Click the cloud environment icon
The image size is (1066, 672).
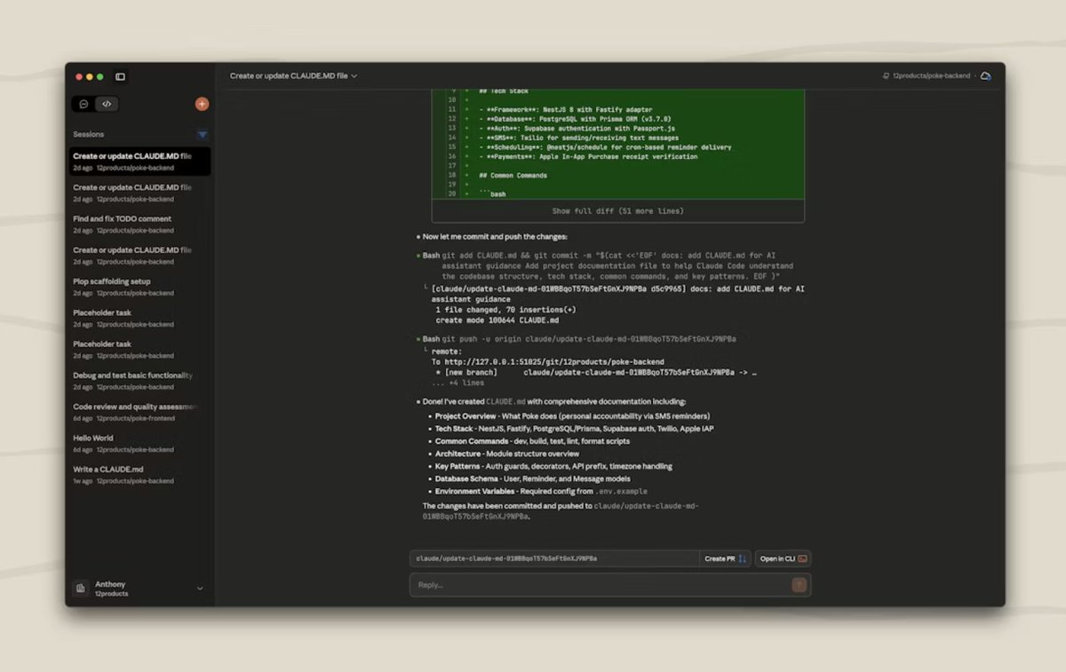985,76
